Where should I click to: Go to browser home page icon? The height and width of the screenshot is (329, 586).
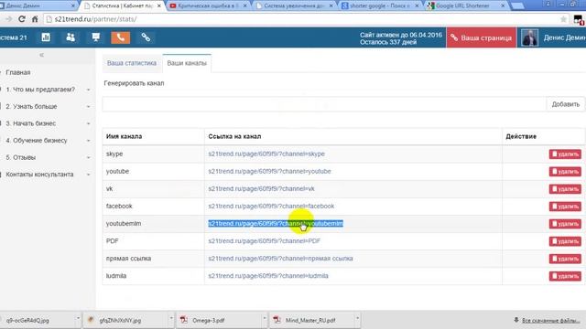(x=35, y=19)
